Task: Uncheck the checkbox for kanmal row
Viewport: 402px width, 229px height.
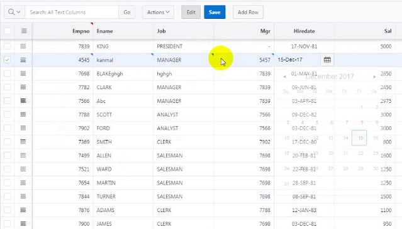Action: click(x=7, y=60)
